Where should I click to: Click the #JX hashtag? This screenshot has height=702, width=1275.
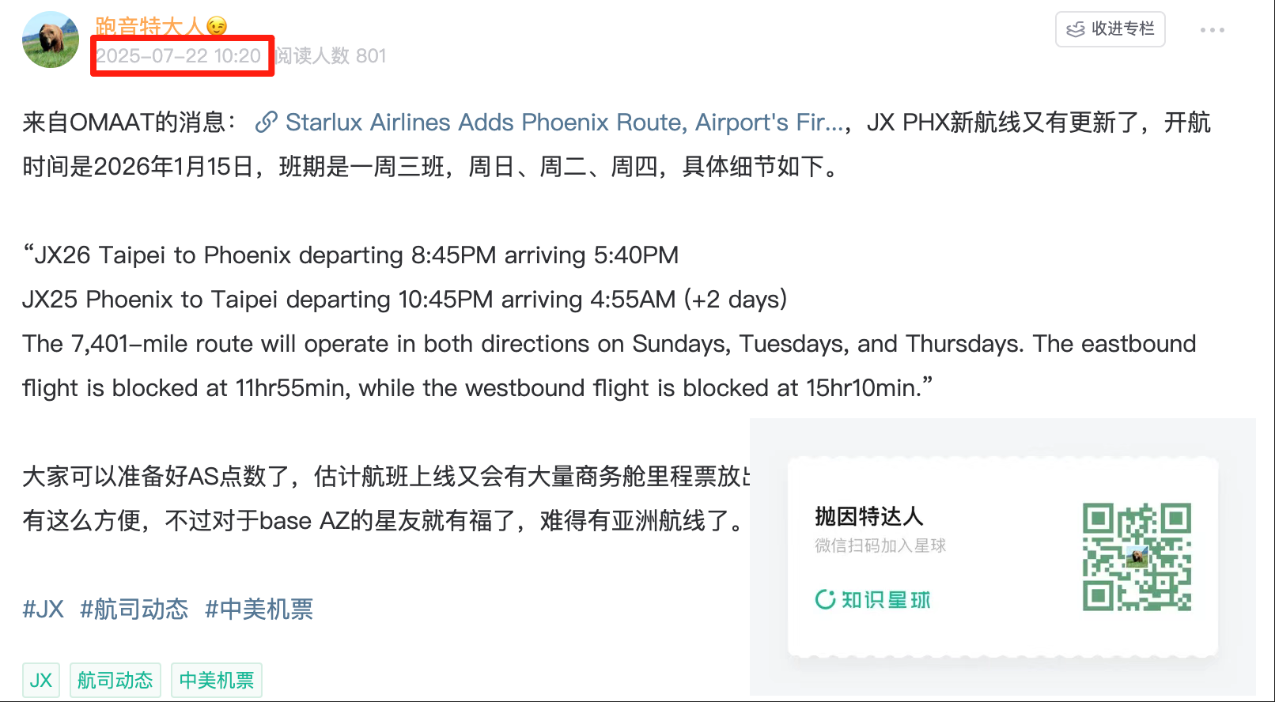point(43,609)
